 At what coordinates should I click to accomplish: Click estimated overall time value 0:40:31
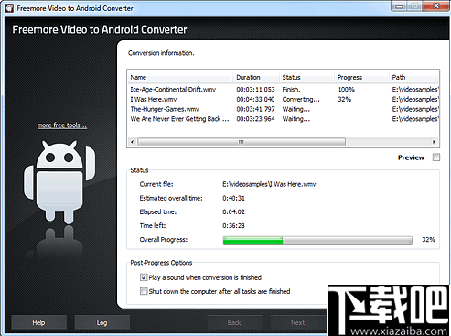pyautogui.click(x=233, y=198)
